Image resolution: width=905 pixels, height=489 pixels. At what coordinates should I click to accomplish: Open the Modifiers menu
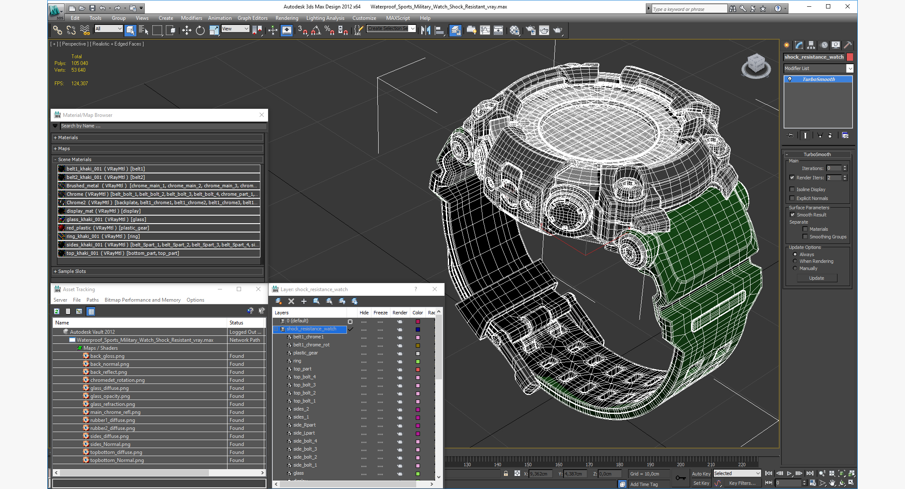191,18
